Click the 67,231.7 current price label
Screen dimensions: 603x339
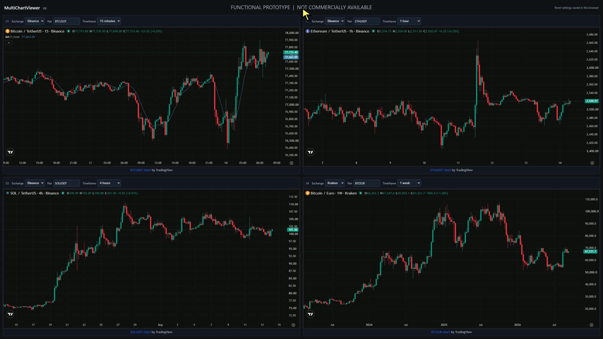[x=591, y=251]
